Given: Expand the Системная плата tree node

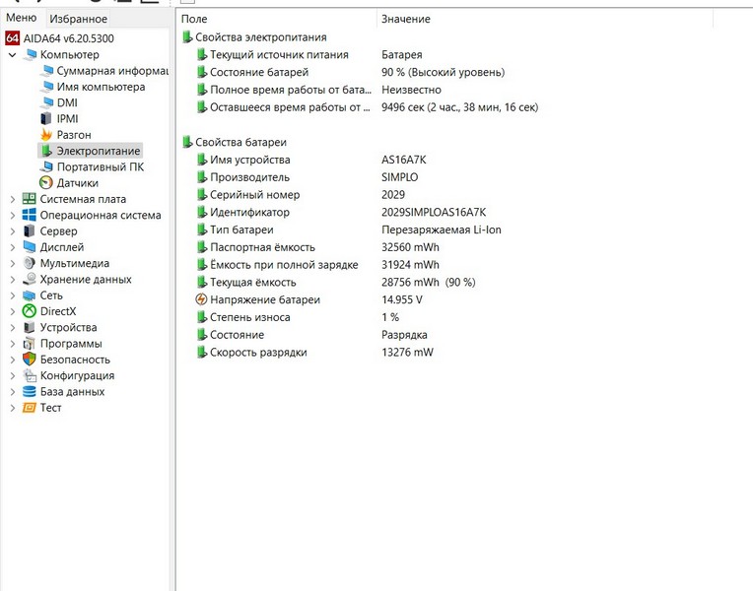Looking at the screenshot, I should pyautogui.click(x=12, y=199).
